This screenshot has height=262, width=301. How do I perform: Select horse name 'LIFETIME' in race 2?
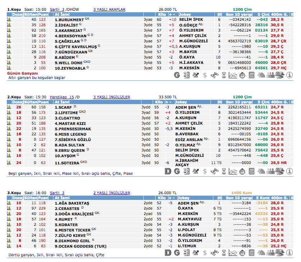click(x=66, y=113)
